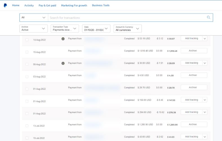The height and width of the screenshot is (141, 222).
Task: Check the 06-Aug-2022 transaction checkbox
Action: [27, 64]
